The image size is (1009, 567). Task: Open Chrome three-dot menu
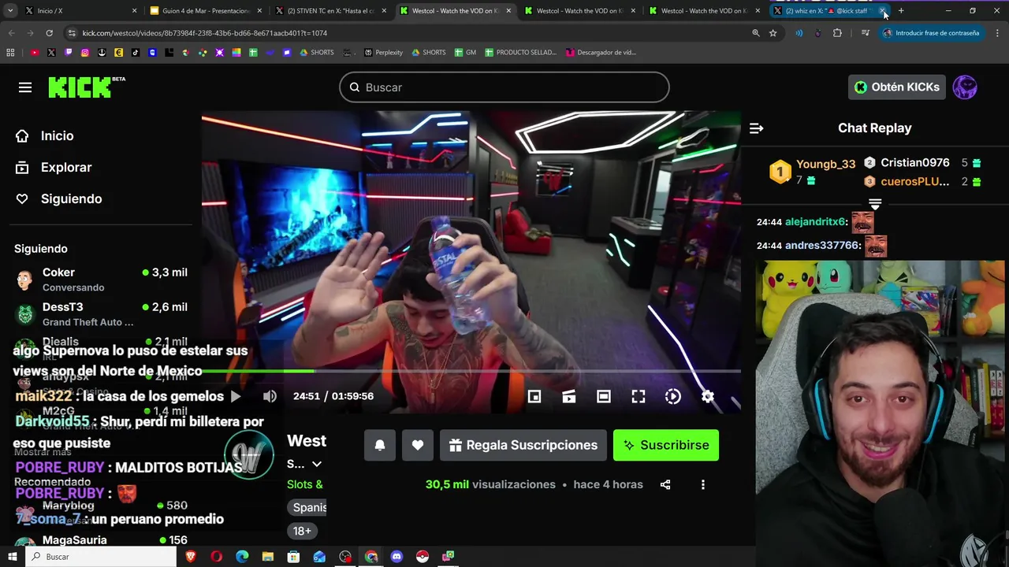coord(998,33)
